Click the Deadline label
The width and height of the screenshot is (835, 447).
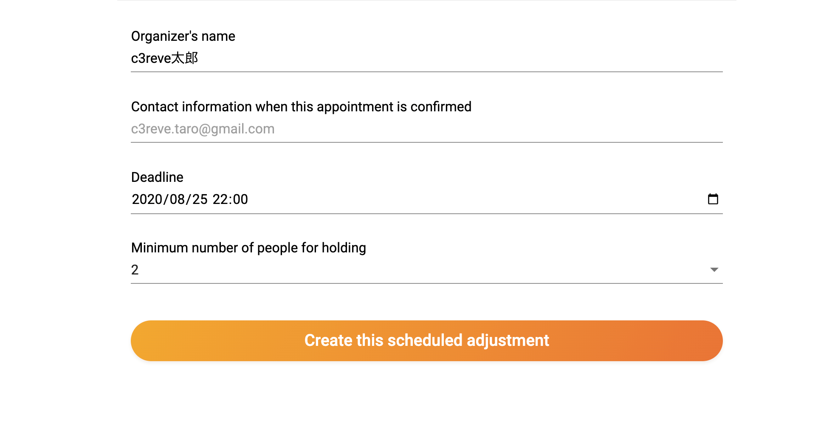pos(157,177)
